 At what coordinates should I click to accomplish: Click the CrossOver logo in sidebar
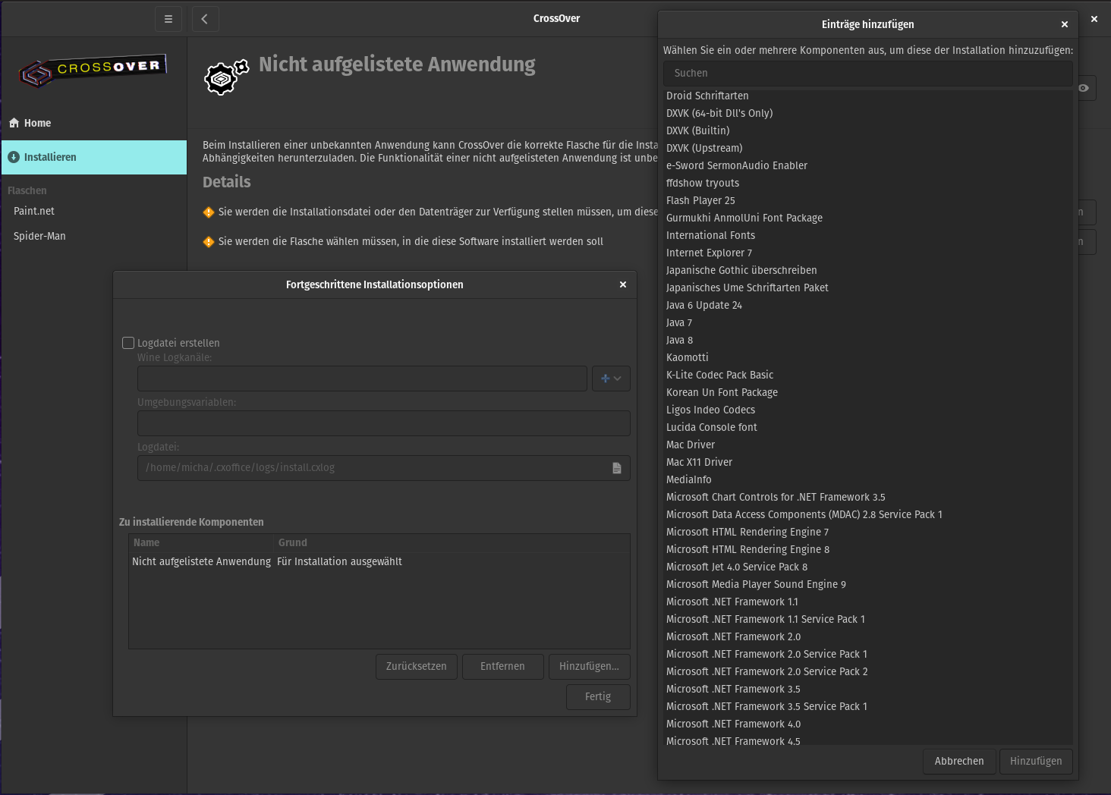point(93,71)
